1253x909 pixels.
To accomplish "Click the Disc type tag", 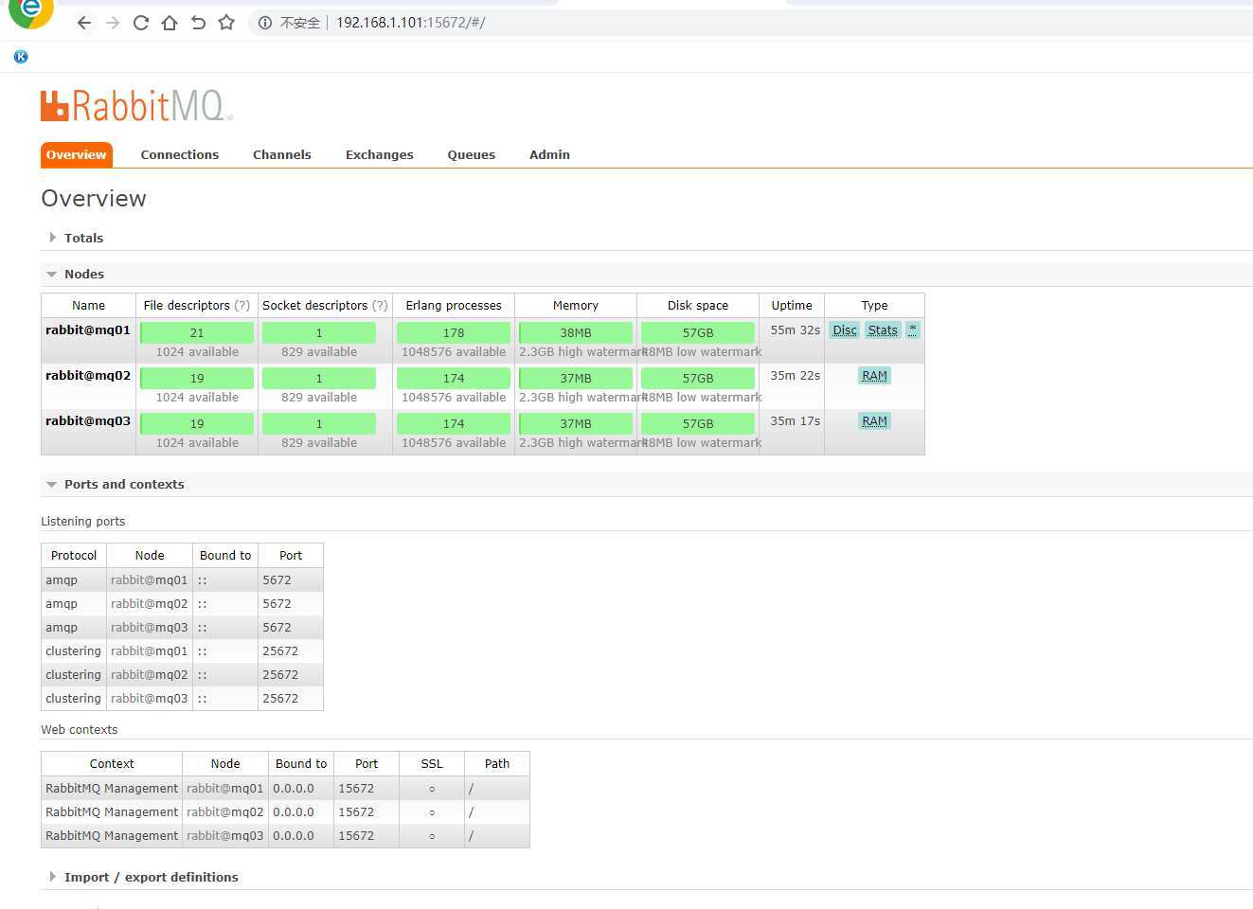I will point(845,330).
